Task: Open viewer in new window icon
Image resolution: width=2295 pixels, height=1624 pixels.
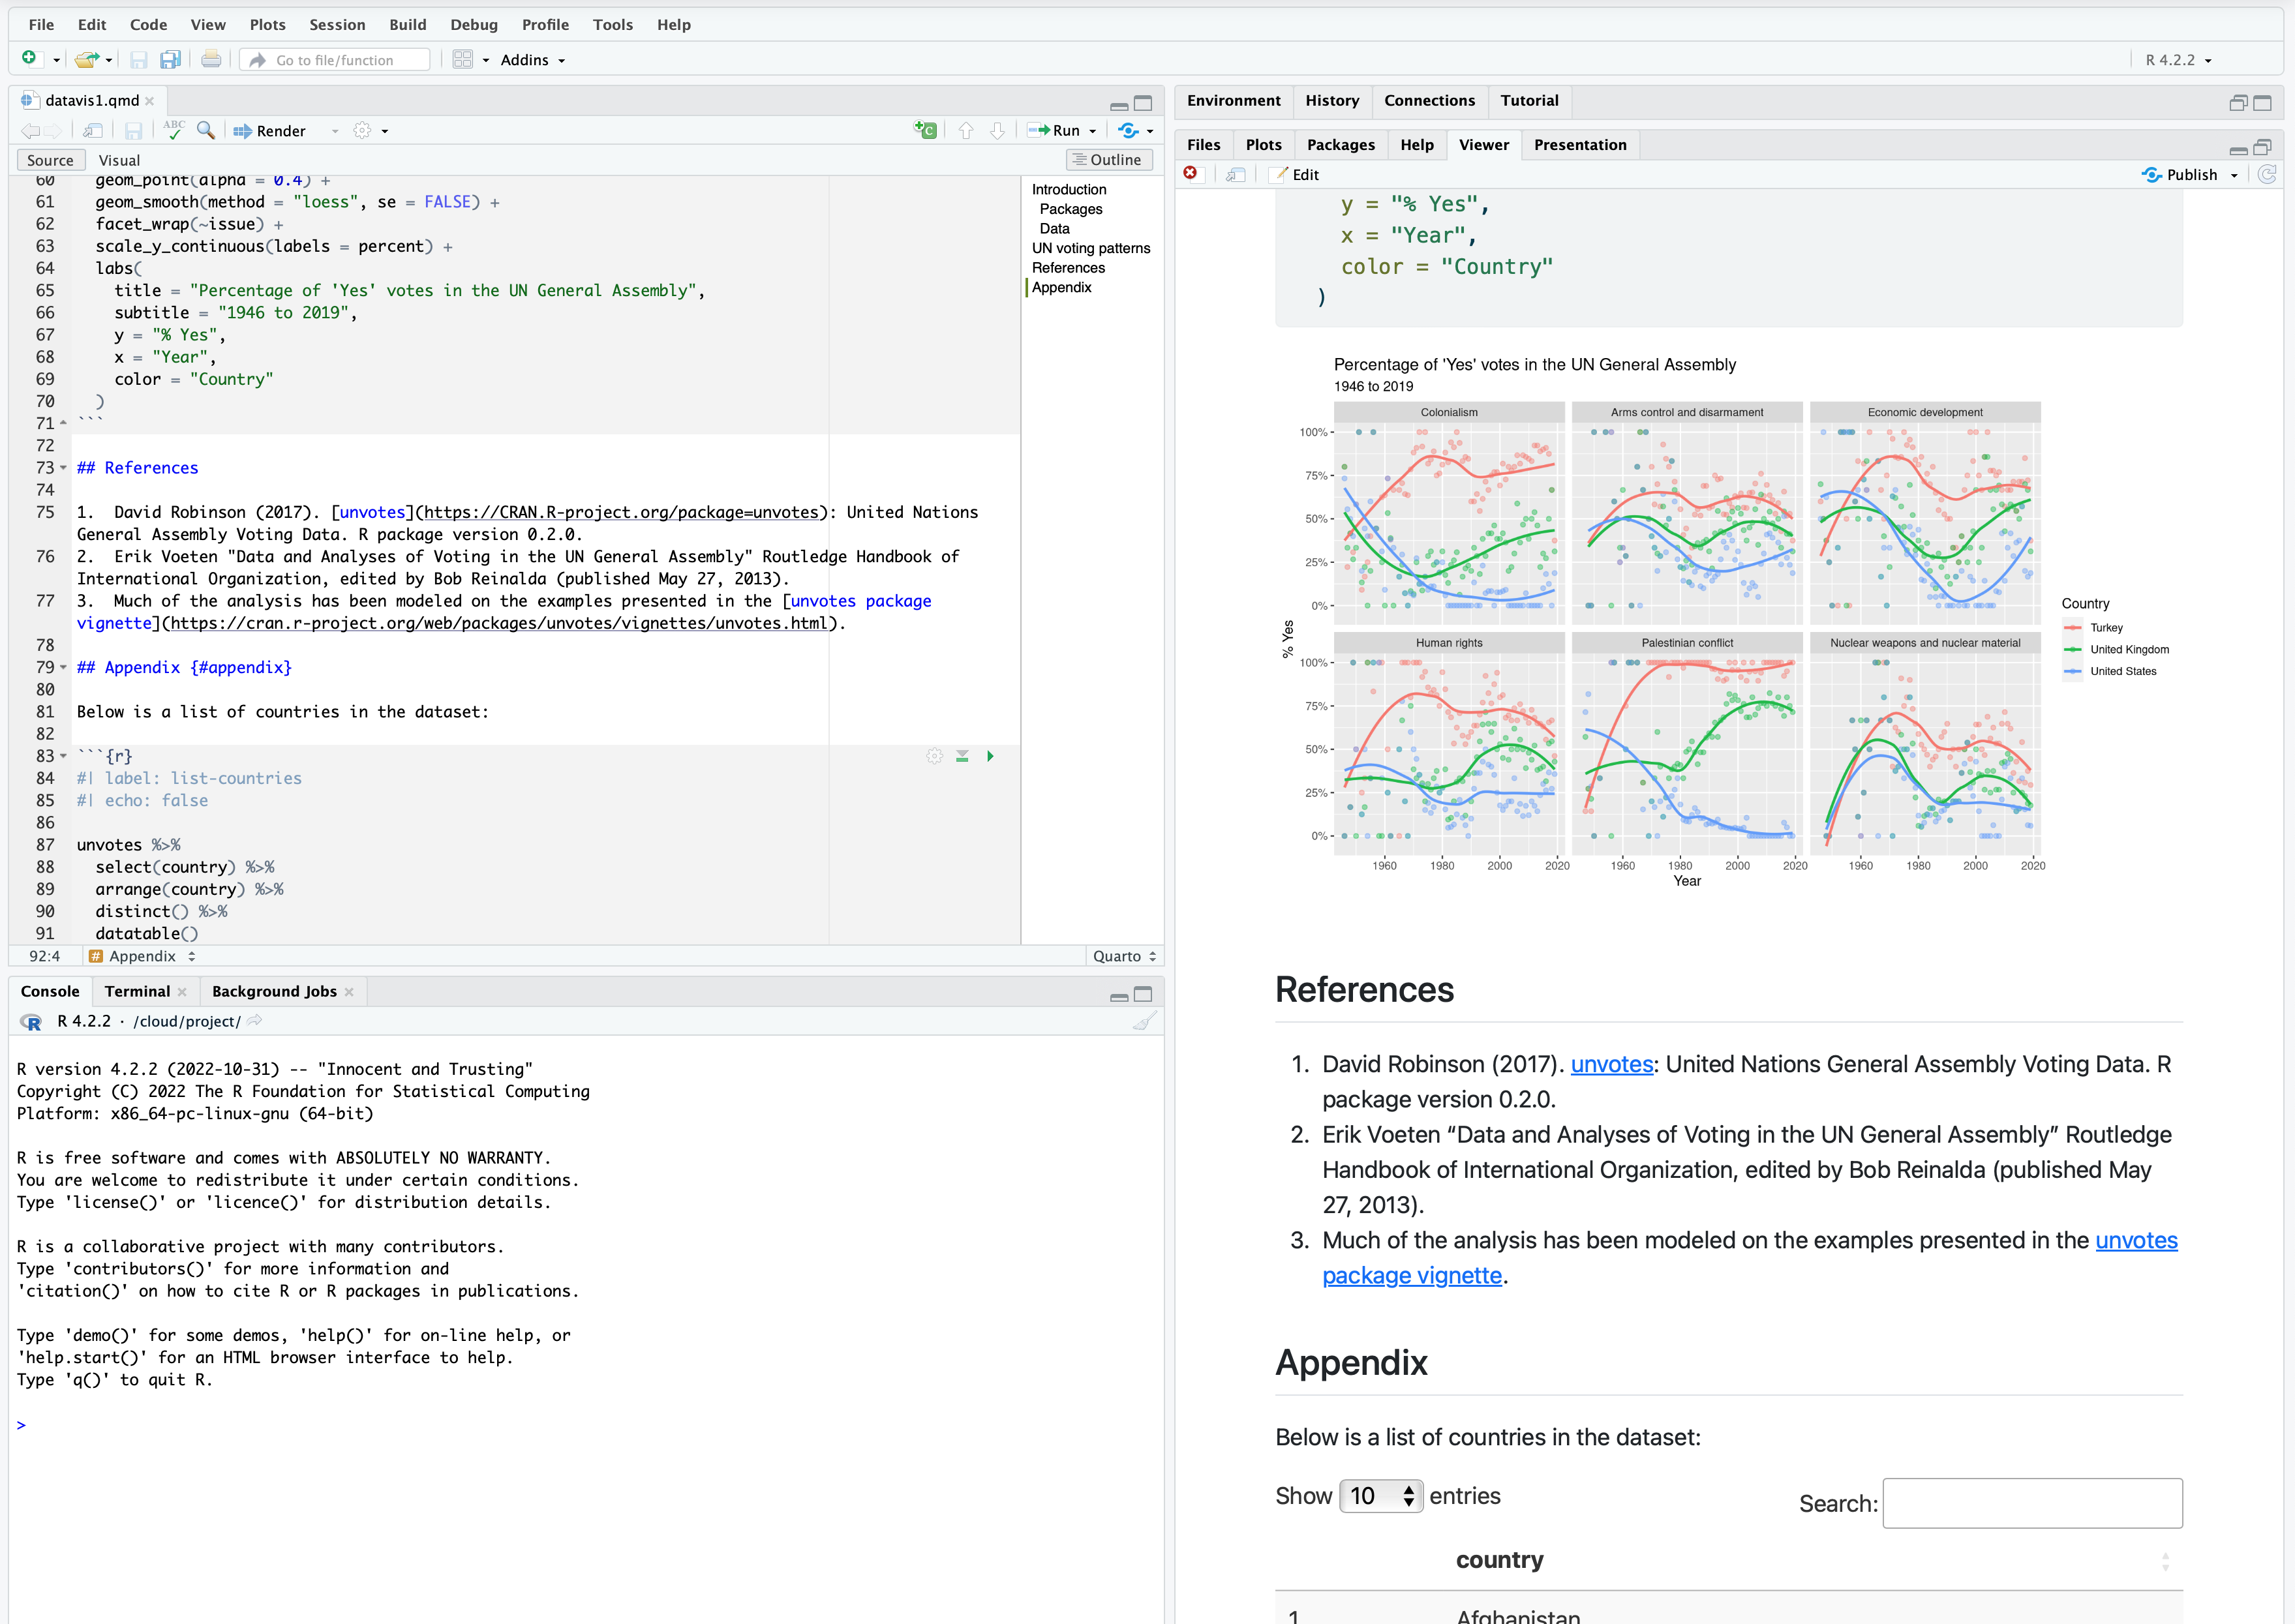Action: (x=1236, y=175)
